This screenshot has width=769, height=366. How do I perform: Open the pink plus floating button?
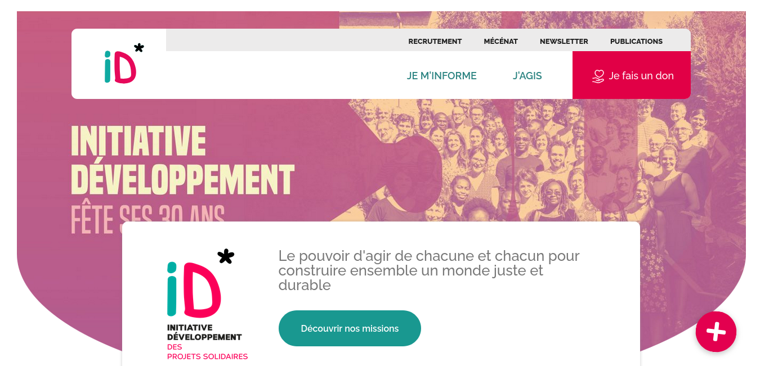point(716,332)
